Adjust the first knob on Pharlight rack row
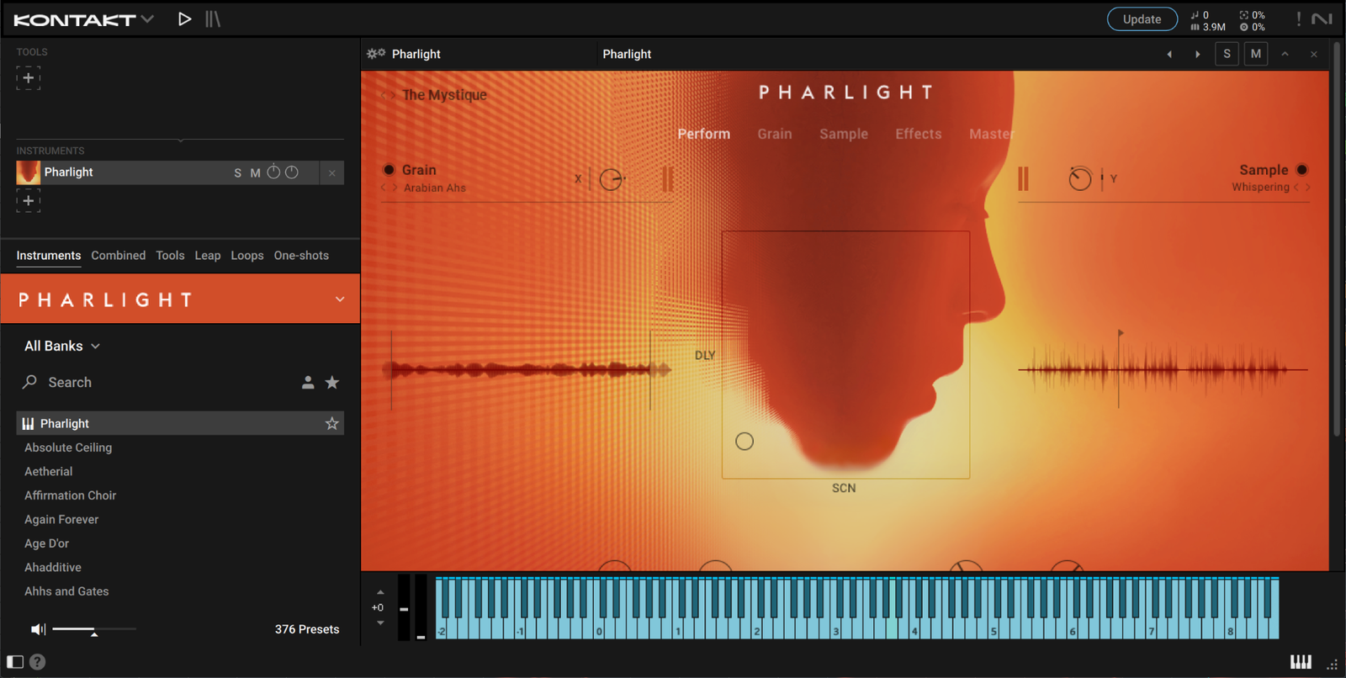 [273, 172]
